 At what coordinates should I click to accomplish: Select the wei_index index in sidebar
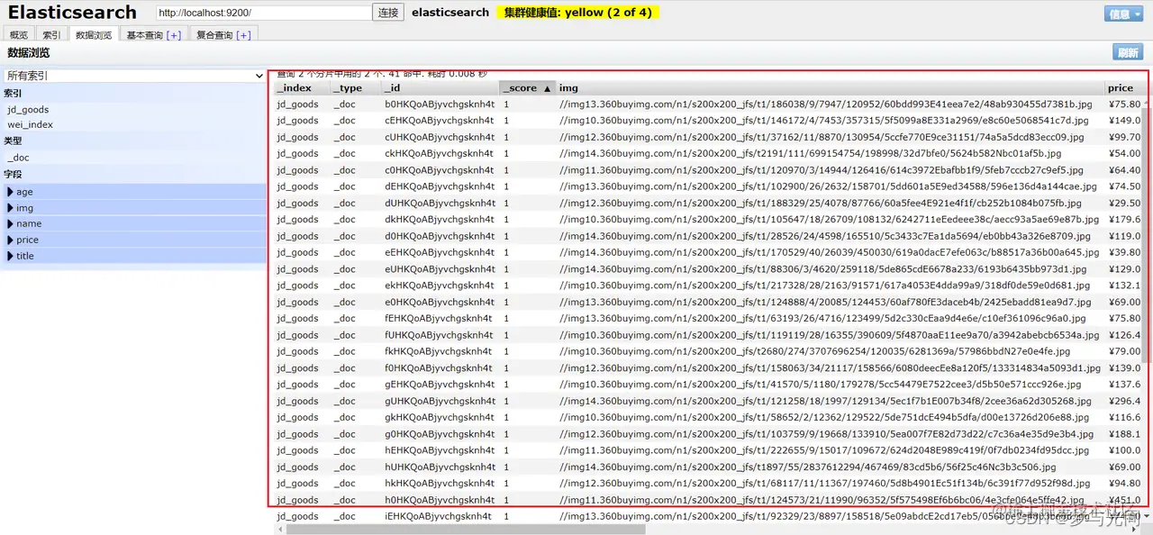tap(31, 125)
